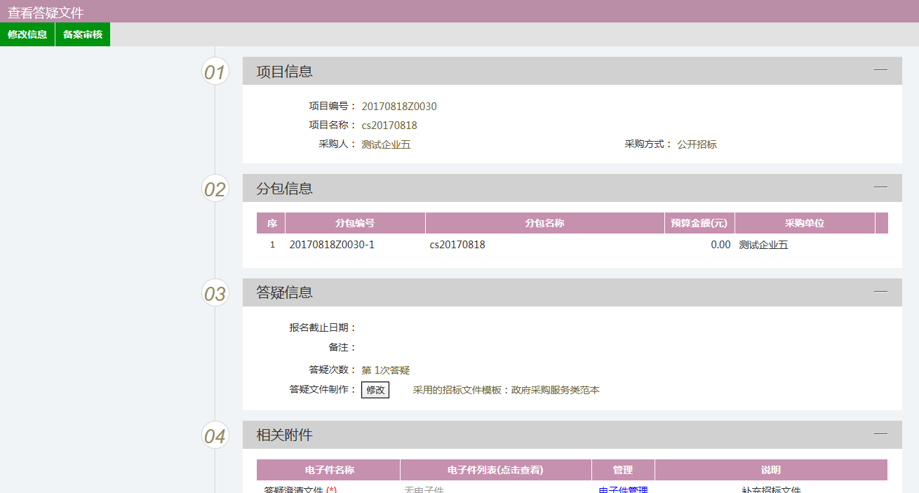Go to step 04 circle marker
The height and width of the screenshot is (493, 919).
pyautogui.click(x=215, y=435)
